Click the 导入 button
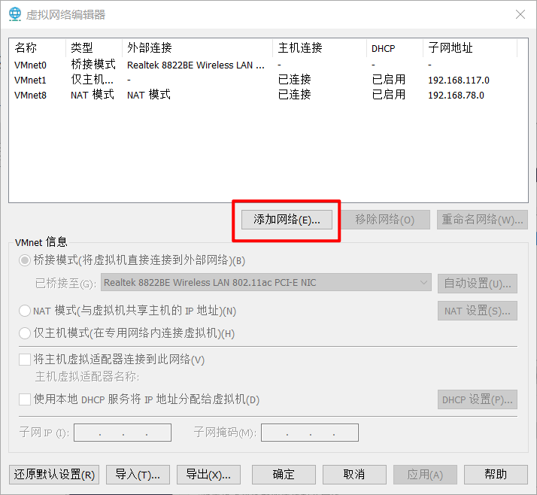Viewport: 537px width, 495px height. (x=138, y=475)
